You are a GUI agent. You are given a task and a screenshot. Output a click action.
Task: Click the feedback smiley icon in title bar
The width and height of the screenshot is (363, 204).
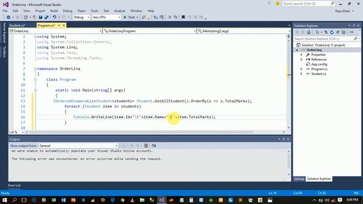click(277, 3)
